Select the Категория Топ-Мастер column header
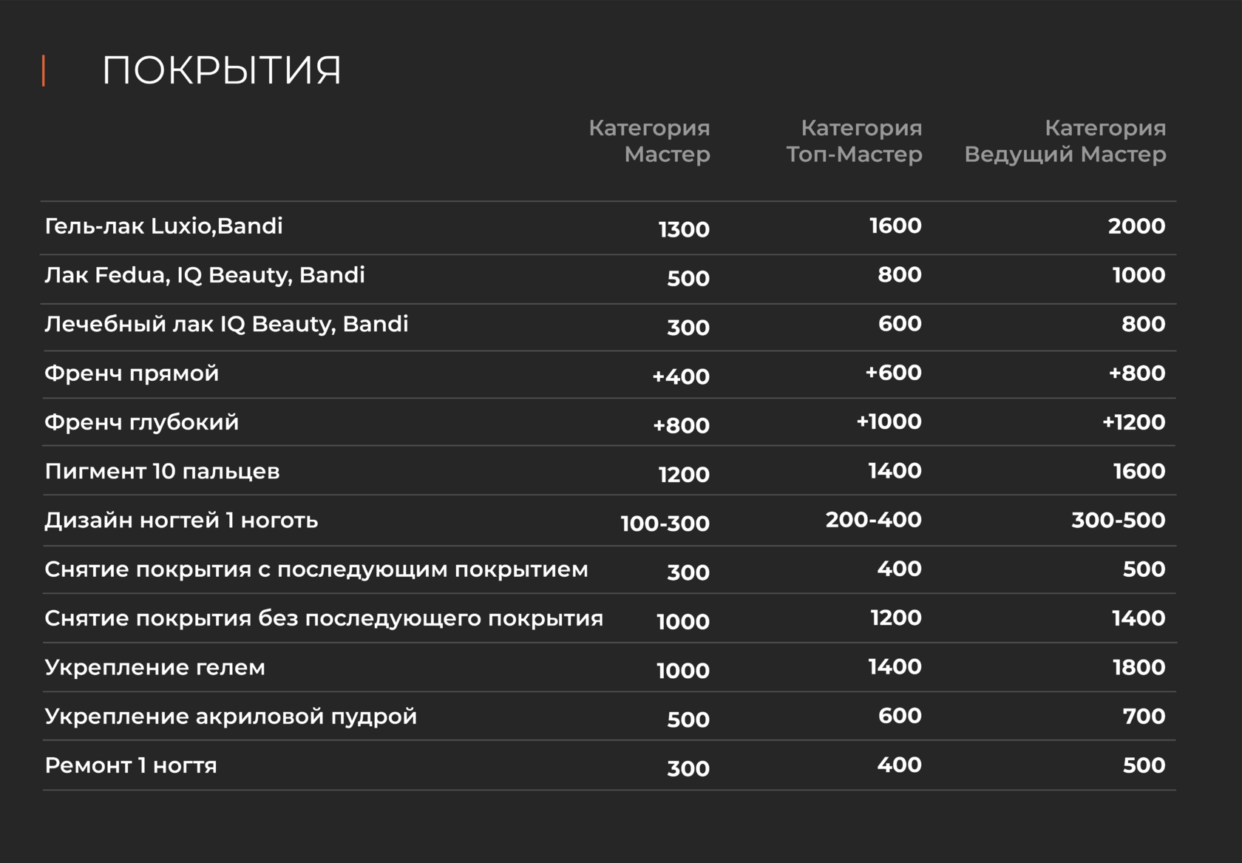Image resolution: width=1242 pixels, height=863 pixels. [x=854, y=141]
